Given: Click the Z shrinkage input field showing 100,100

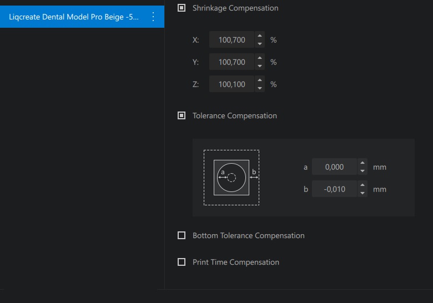Looking at the screenshot, I should 231,84.
